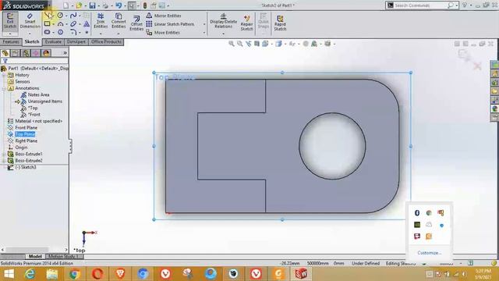Select the Point sketch tool
Screen dimensions: 499x281
(87, 32)
